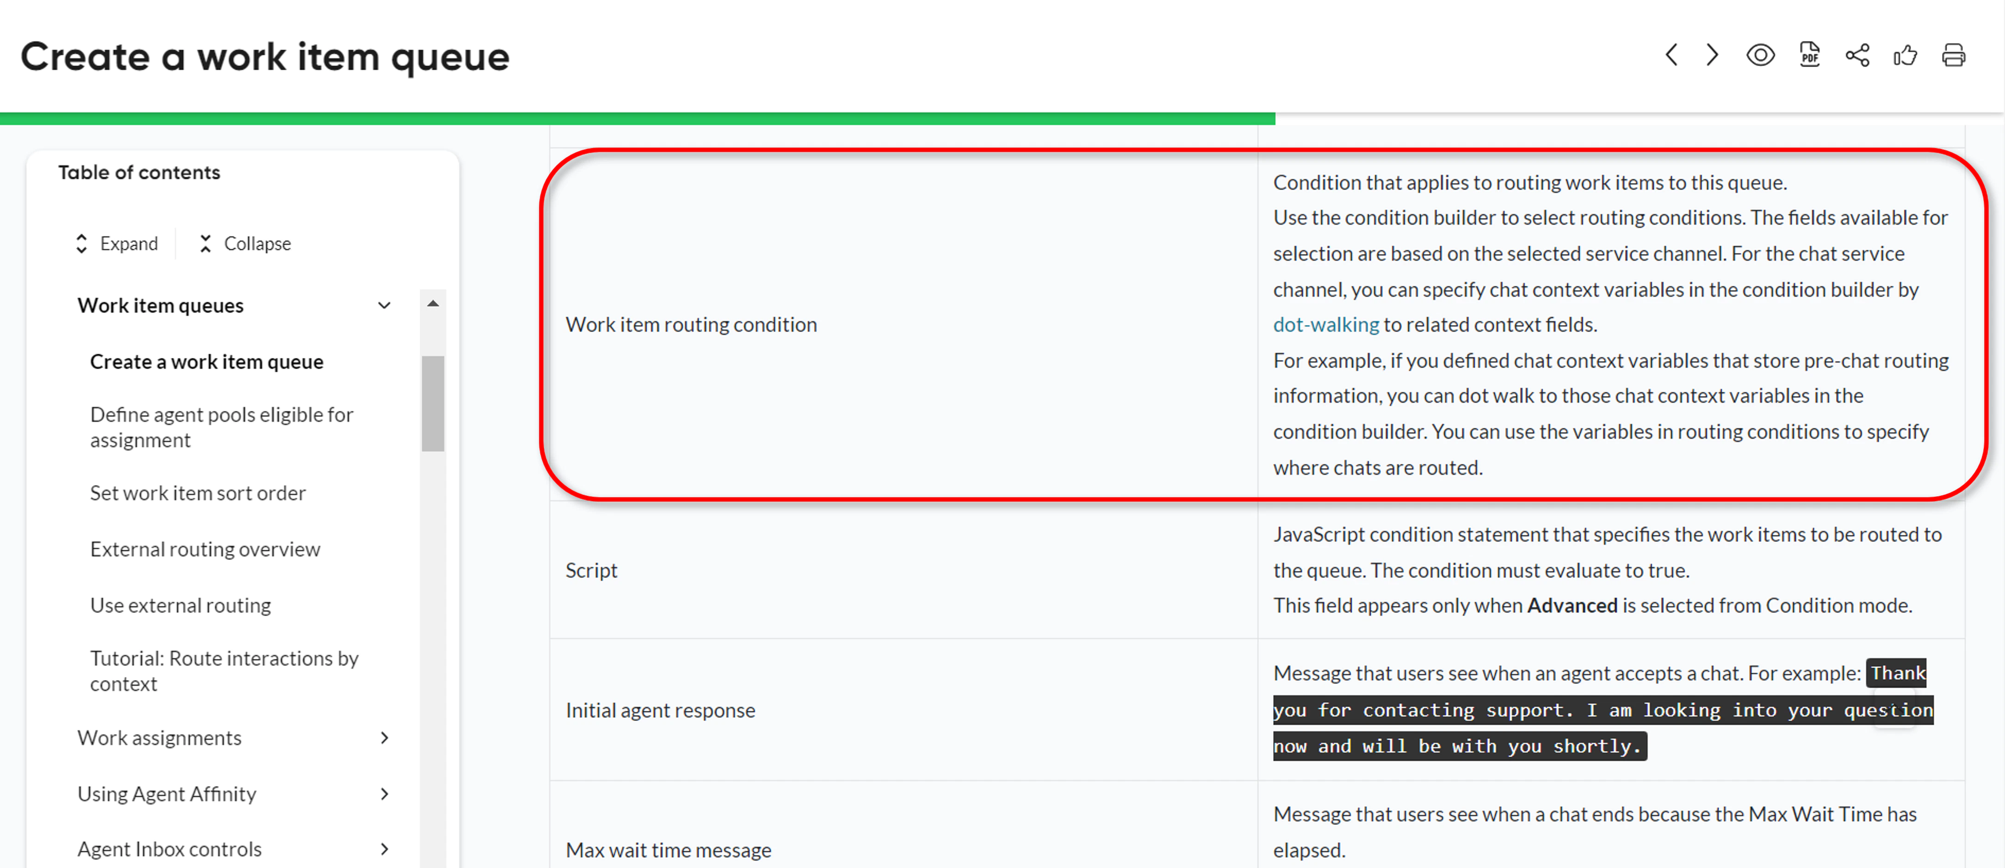Click the thumbs-up feedback icon
This screenshot has height=868, width=2005.
click(1905, 55)
